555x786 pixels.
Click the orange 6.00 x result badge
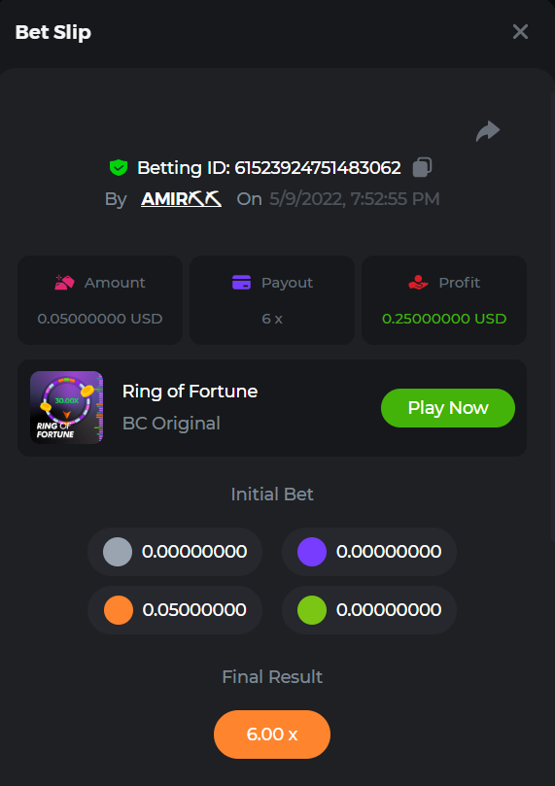point(272,735)
